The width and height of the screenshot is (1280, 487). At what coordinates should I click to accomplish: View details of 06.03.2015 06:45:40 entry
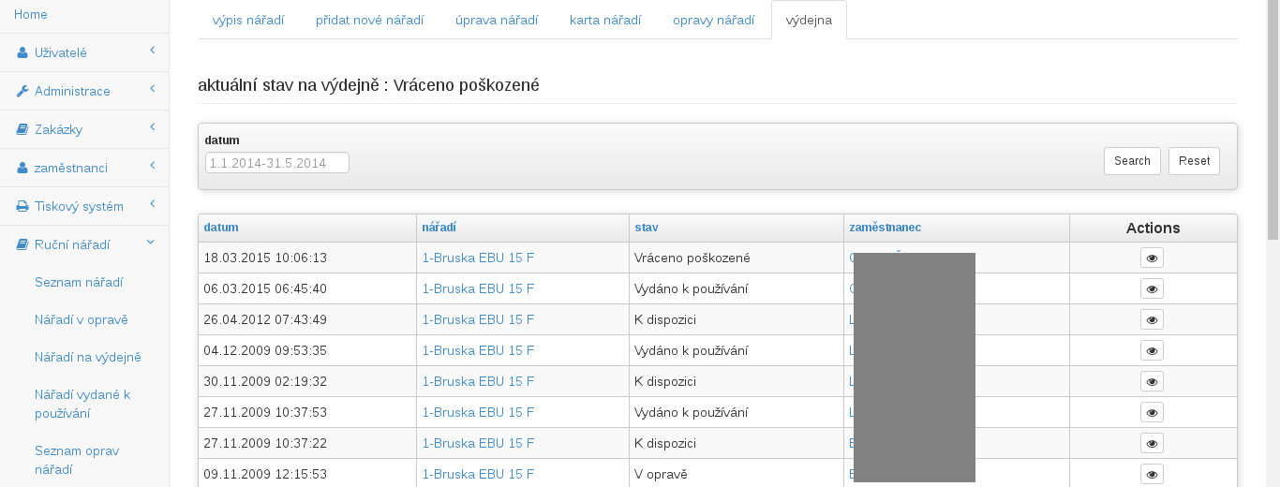coord(1152,288)
